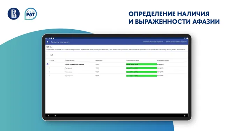Click the green norm bar in the Порождение row
The width and height of the screenshot is (234, 131).
coord(141,76)
